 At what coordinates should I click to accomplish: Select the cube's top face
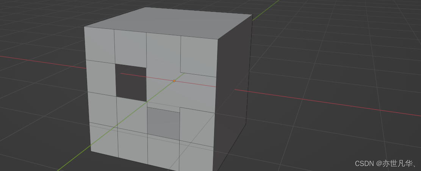tap(169, 23)
